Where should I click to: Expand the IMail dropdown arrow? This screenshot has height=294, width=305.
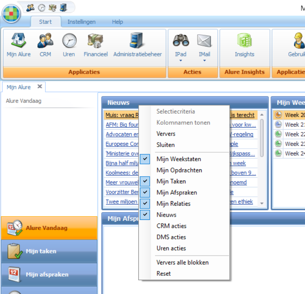point(204,61)
